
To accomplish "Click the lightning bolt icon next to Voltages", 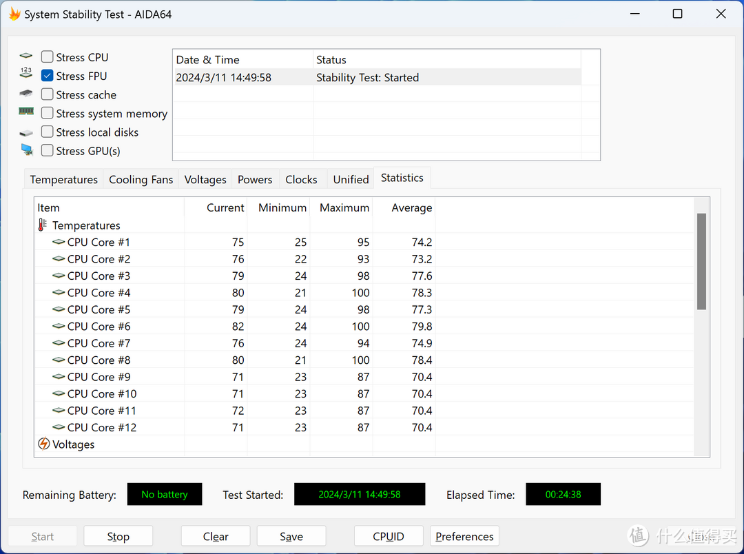I will point(43,444).
